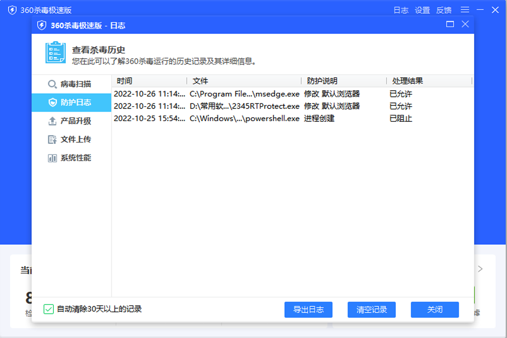Select the 2345RTProtect.exe log row
Viewport: 507px width, 338px height.
coord(293,106)
